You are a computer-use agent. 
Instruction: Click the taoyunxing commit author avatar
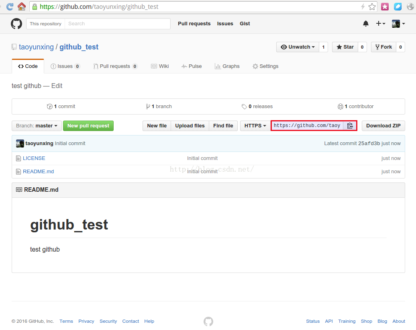(20, 143)
